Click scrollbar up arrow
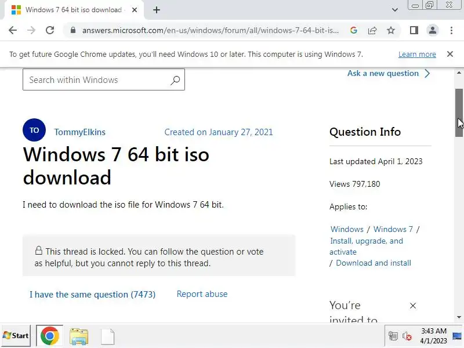This screenshot has width=464, height=348. click(459, 72)
